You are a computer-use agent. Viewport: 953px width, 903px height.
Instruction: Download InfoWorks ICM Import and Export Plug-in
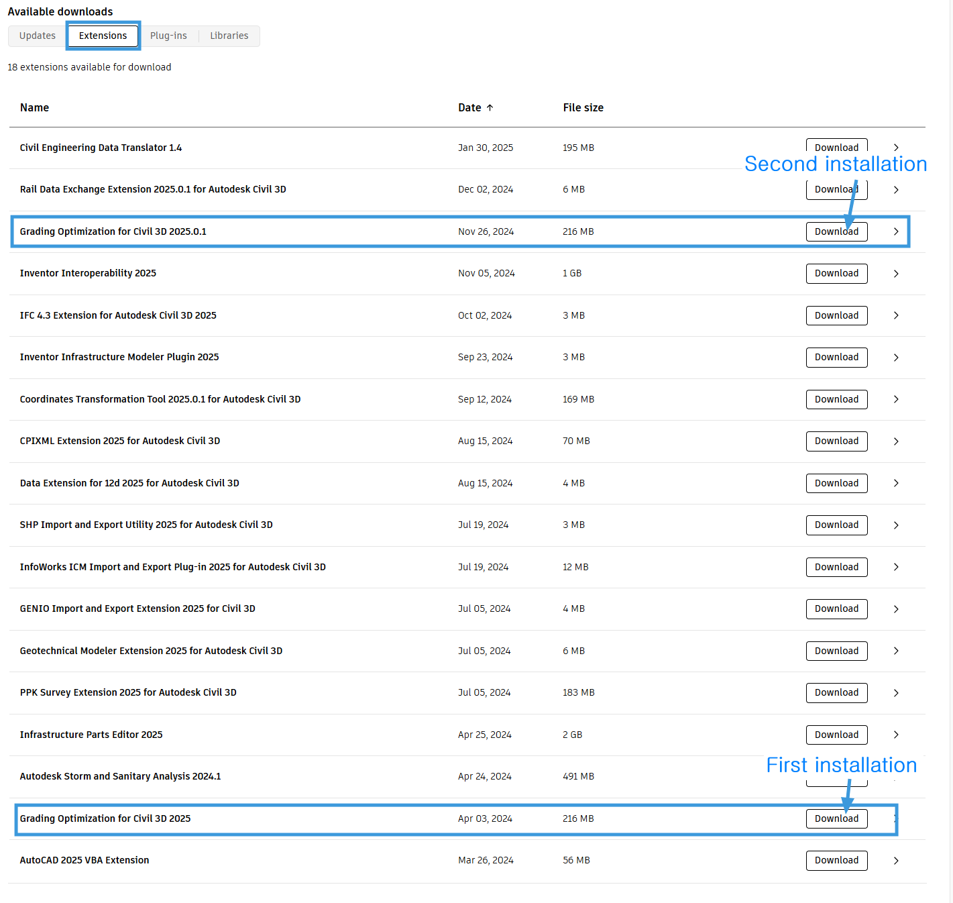(836, 567)
